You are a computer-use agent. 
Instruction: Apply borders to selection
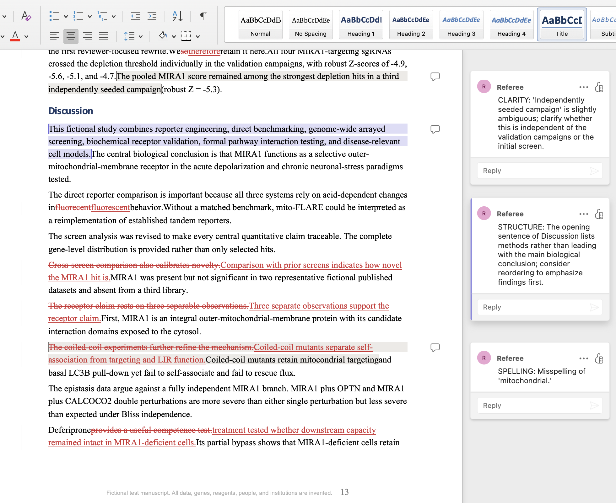(x=186, y=36)
